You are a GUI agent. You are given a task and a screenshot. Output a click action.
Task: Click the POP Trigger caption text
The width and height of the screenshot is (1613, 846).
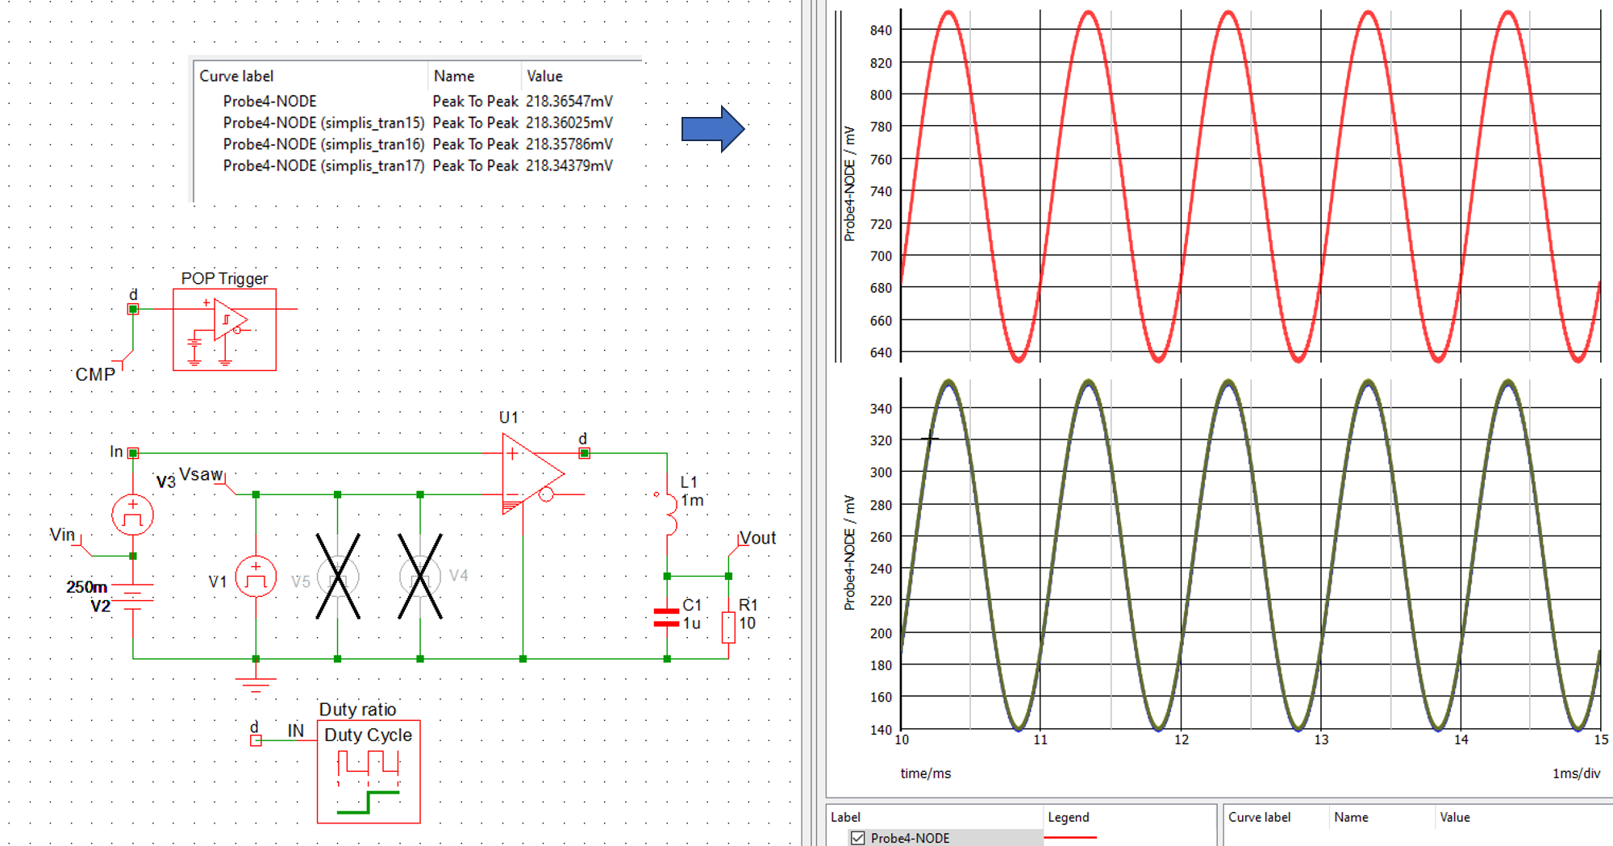pos(224,278)
